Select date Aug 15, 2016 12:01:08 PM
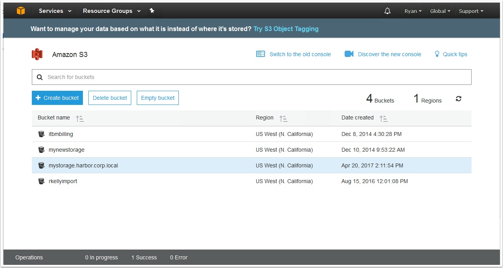Image resolution: width=503 pixels, height=268 pixels. pos(374,181)
